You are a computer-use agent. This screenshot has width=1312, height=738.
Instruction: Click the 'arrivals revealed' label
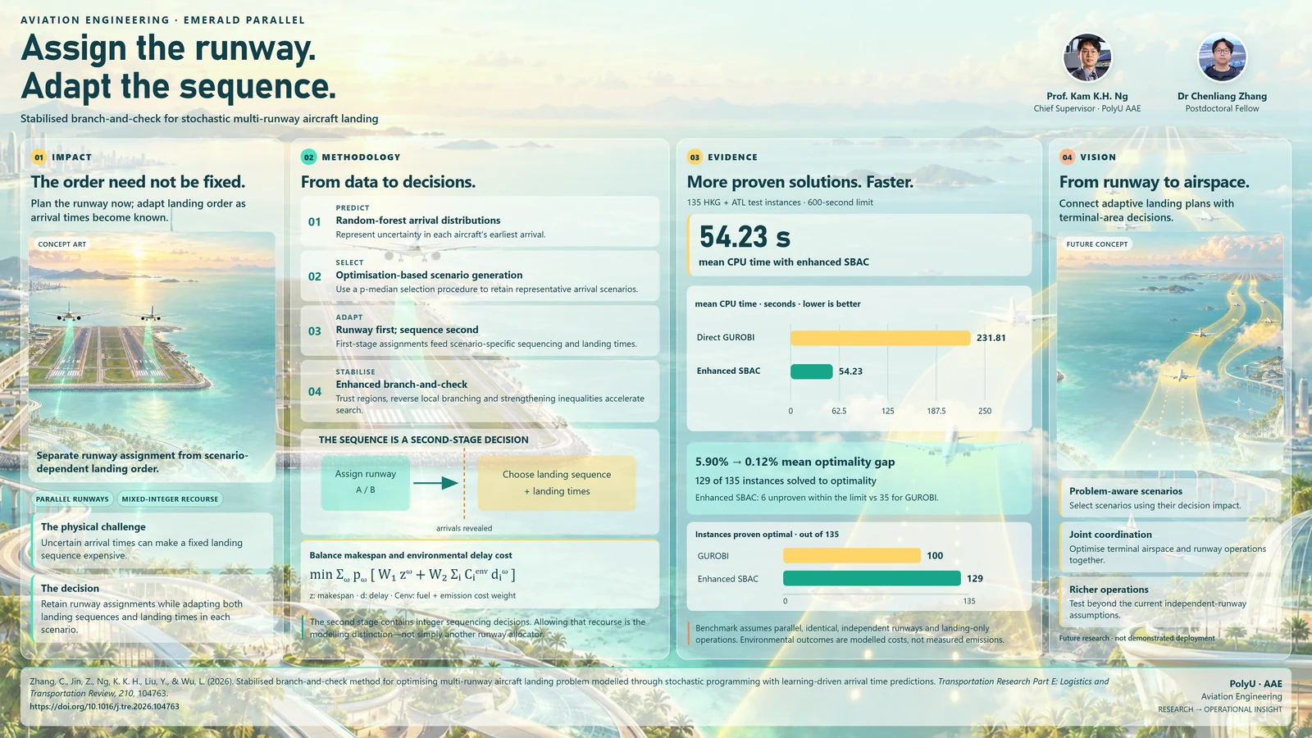coord(464,528)
